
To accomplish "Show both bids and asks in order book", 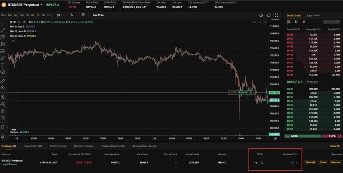I will point(289,22).
